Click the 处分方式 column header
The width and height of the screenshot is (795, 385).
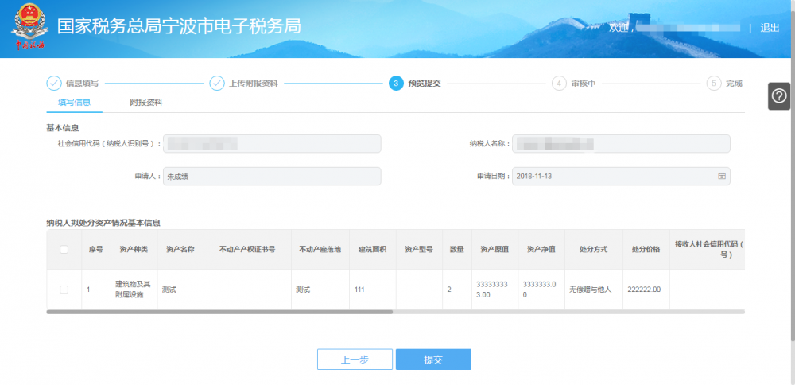(594, 250)
